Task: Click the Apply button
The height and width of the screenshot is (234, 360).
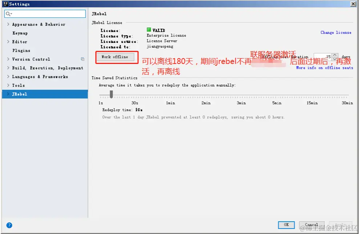Action: 340,225
